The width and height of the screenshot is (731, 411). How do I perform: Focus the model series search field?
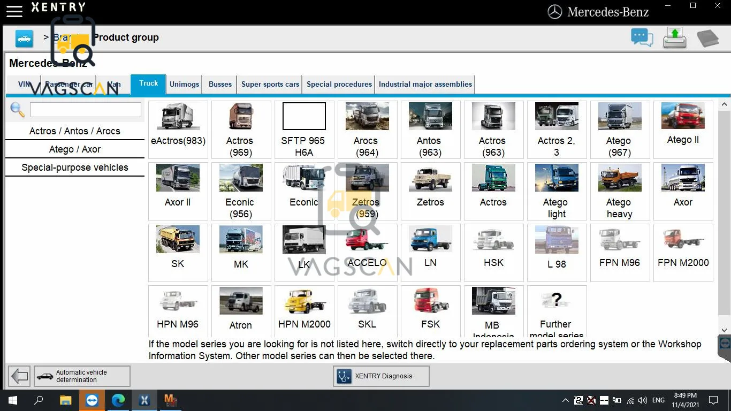tap(86, 110)
